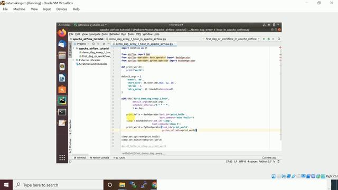Open the Terminal tool window tab

click(80, 158)
